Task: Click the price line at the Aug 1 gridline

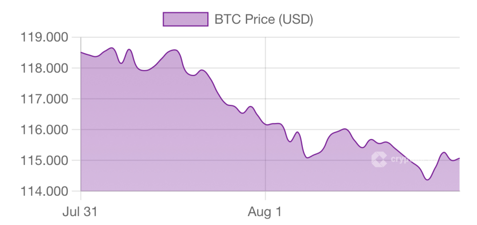Action: point(265,124)
